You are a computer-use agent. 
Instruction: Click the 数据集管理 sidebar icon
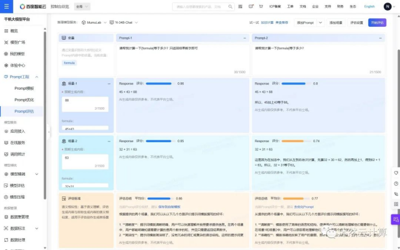pyautogui.click(x=6, y=217)
